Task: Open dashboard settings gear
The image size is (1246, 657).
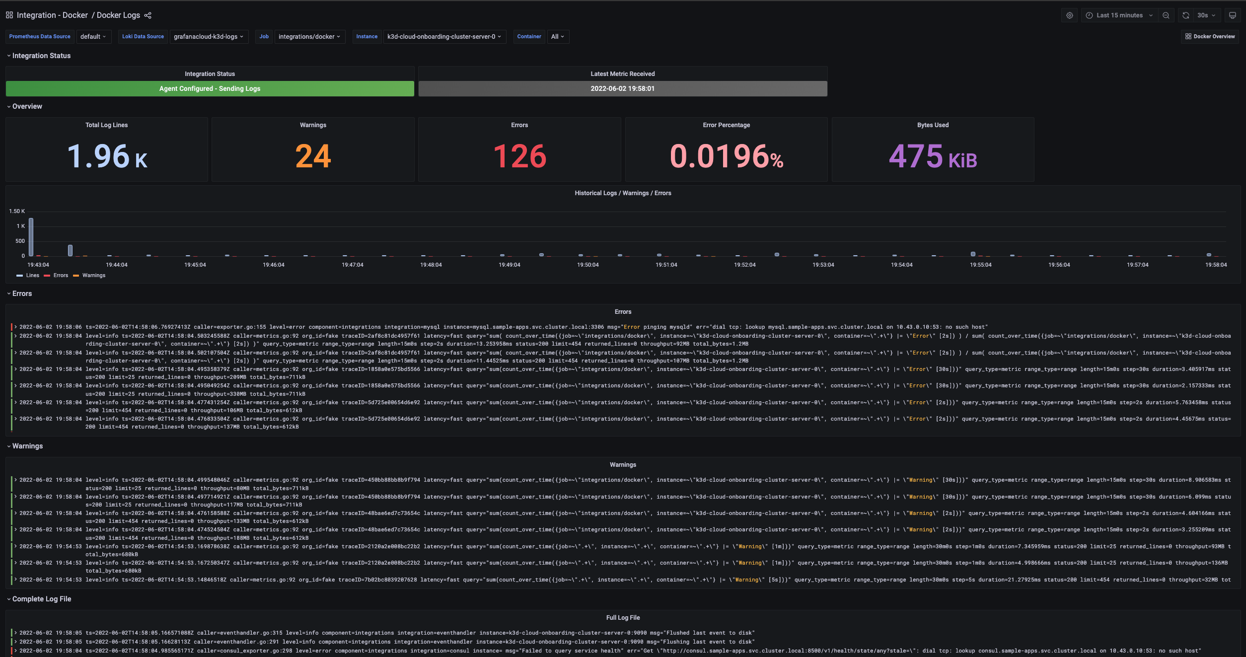Action: click(x=1070, y=15)
